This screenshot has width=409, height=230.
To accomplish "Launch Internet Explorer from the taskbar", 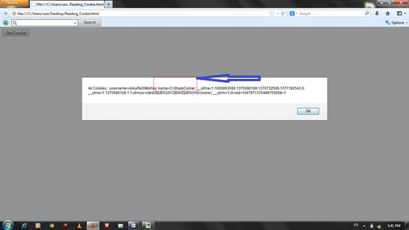I will (x=24, y=226).
